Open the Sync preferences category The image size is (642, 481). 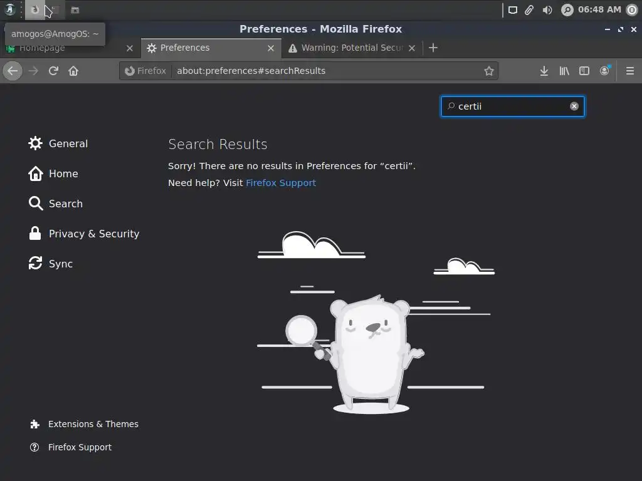click(x=51, y=264)
